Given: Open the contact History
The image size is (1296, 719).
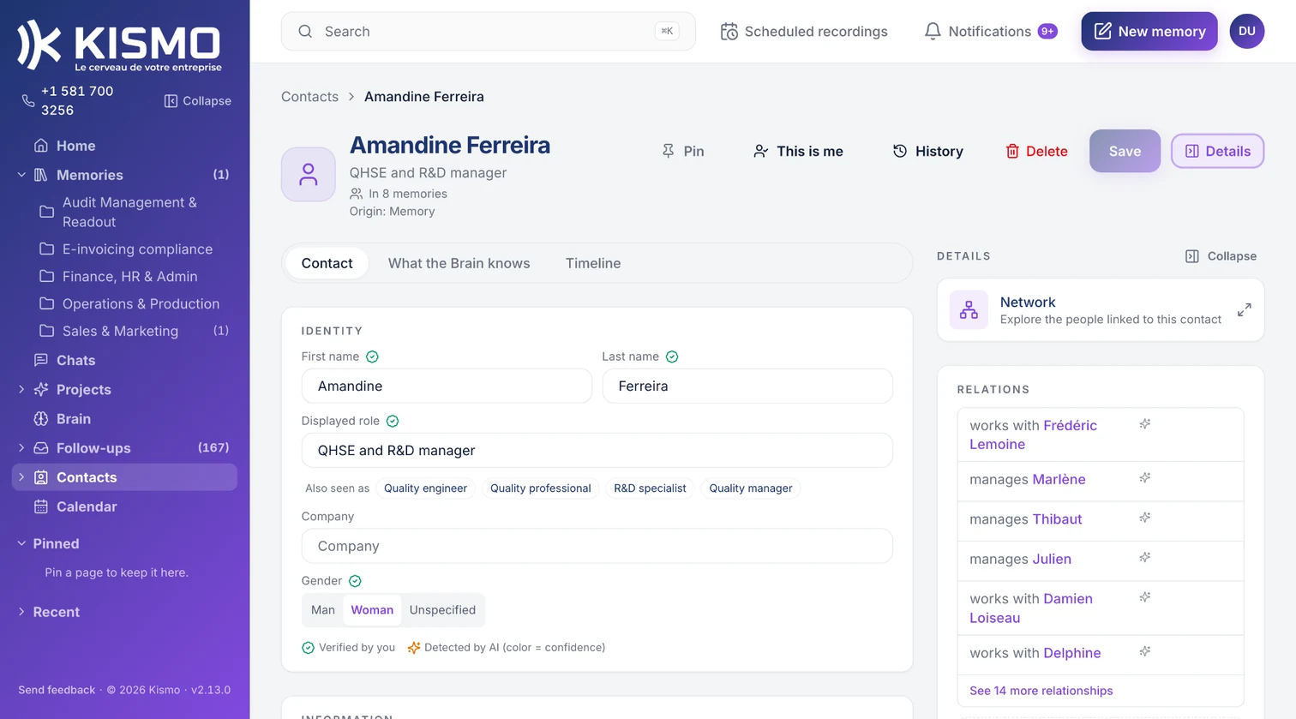Looking at the screenshot, I should coord(927,151).
